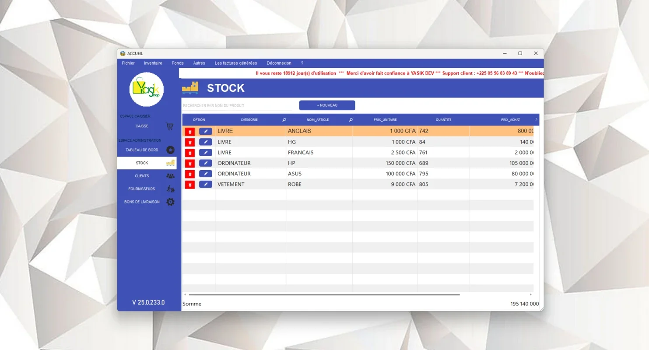Click the horizontal scrollbar thumb of the table

pos(324,295)
